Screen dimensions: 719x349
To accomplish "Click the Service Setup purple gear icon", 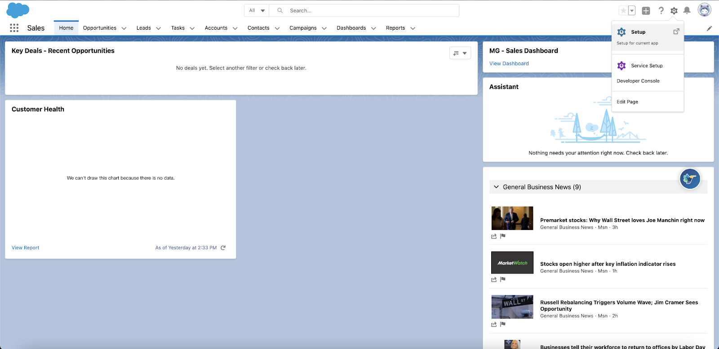I will coord(621,66).
